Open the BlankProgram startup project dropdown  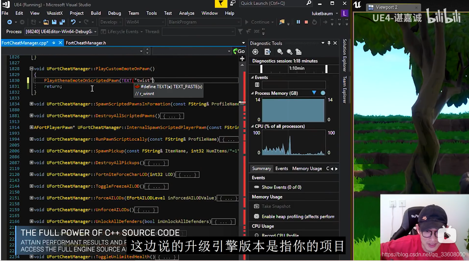204,22
